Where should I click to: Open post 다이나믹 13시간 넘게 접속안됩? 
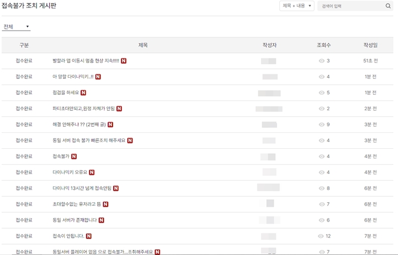pyautogui.click(x=82, y=188)
